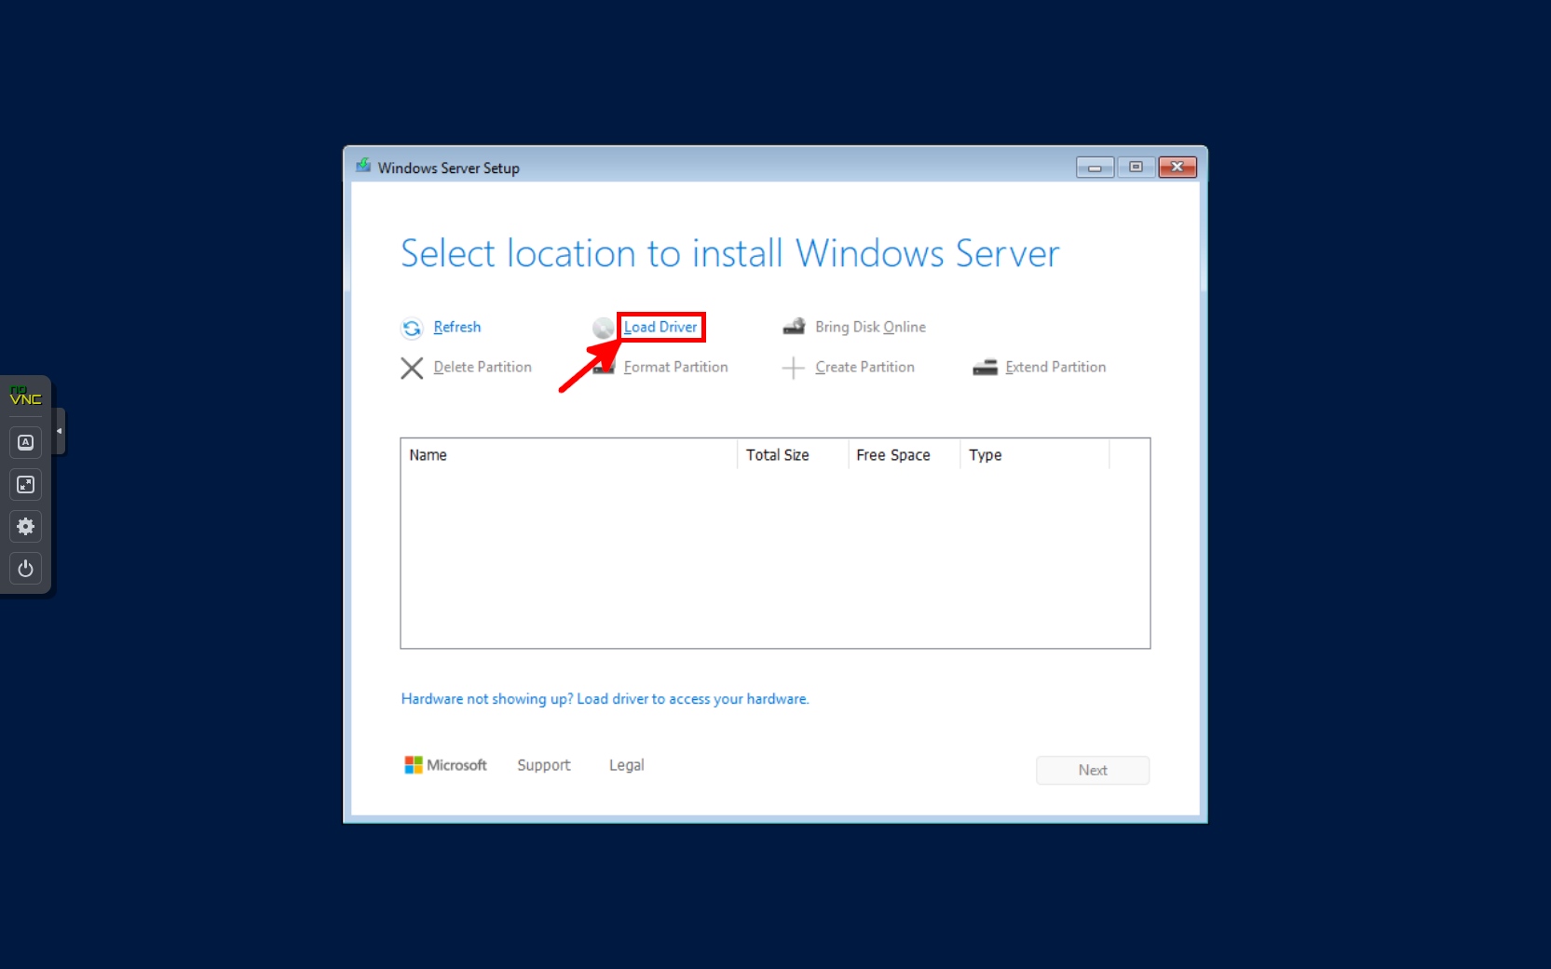Viewport: 1551px width, 969px height.
Task: Select the Format Partition drive icon
Action: point(605,368)
